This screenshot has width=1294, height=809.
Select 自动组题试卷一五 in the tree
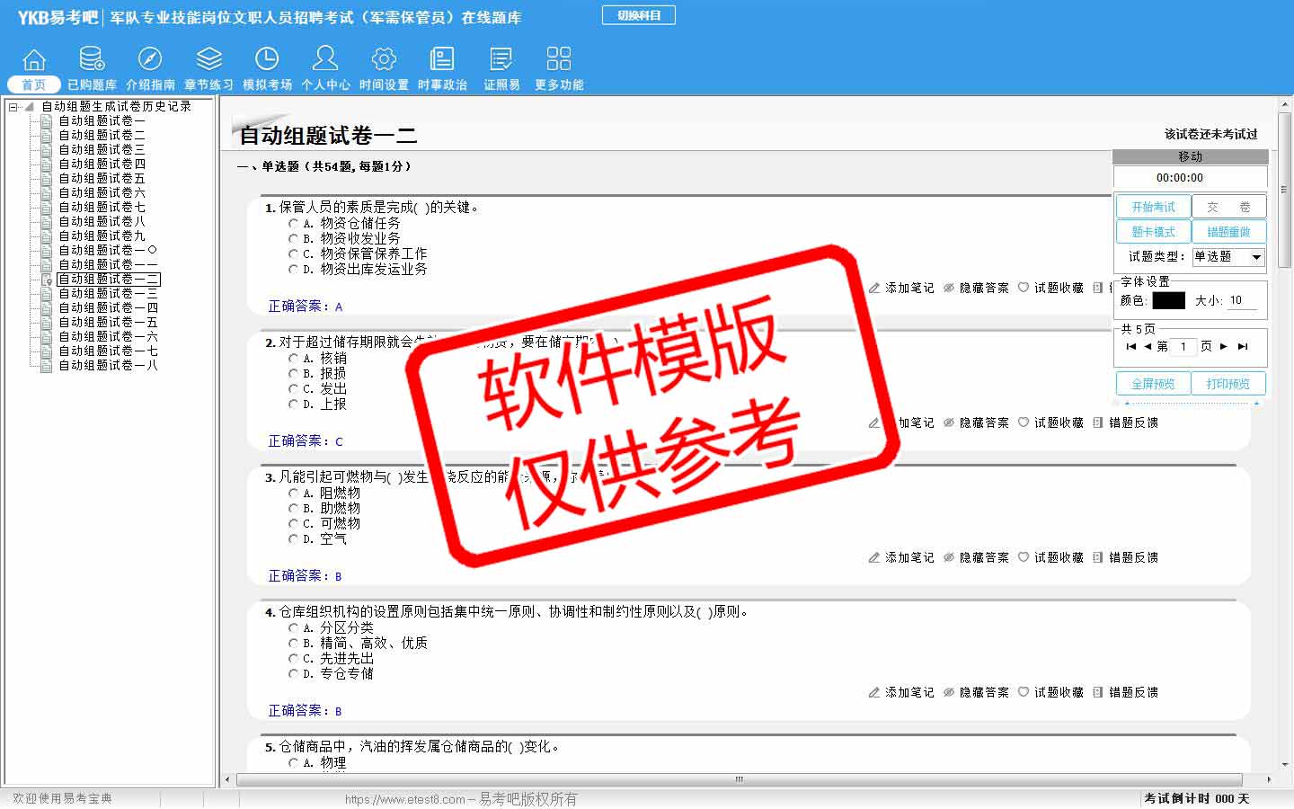pos(108,322)
